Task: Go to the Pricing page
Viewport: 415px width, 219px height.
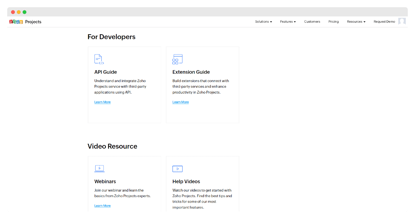Action: pyautogui.click(x=333, y=22)
